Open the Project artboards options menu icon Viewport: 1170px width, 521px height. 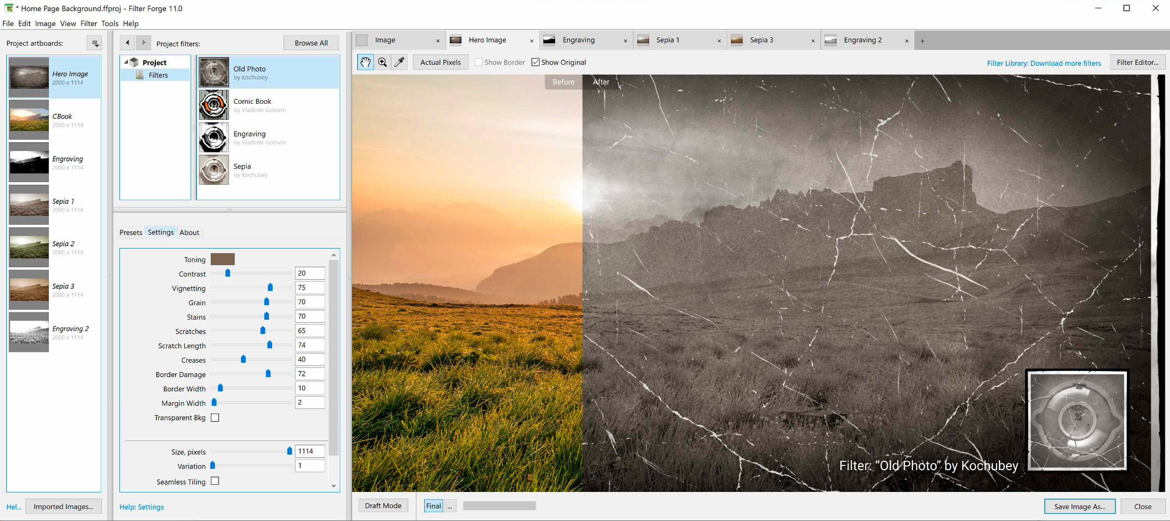(x=95, y=43)
